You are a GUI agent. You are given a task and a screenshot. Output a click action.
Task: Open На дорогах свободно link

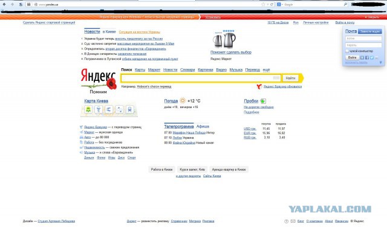coord(259,107)
